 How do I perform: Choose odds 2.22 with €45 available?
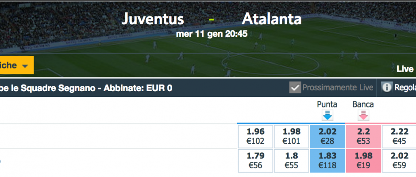pos(399,136)
